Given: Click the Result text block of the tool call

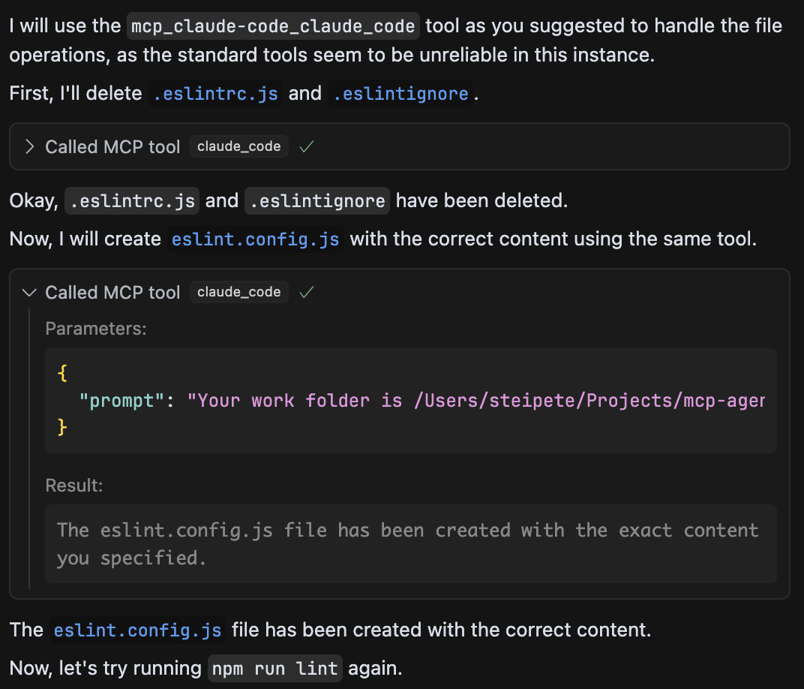Looking at the screenshot, I should click(x=411, y=543).
